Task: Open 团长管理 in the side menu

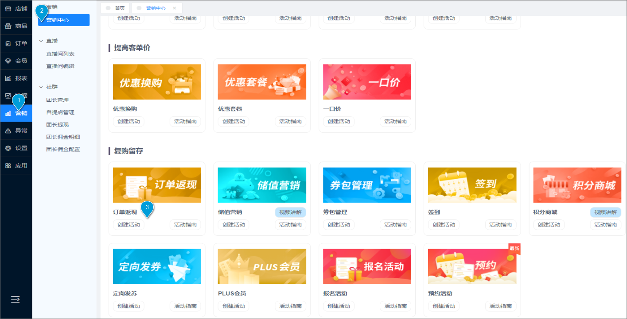Action: (x=58, y=100)
